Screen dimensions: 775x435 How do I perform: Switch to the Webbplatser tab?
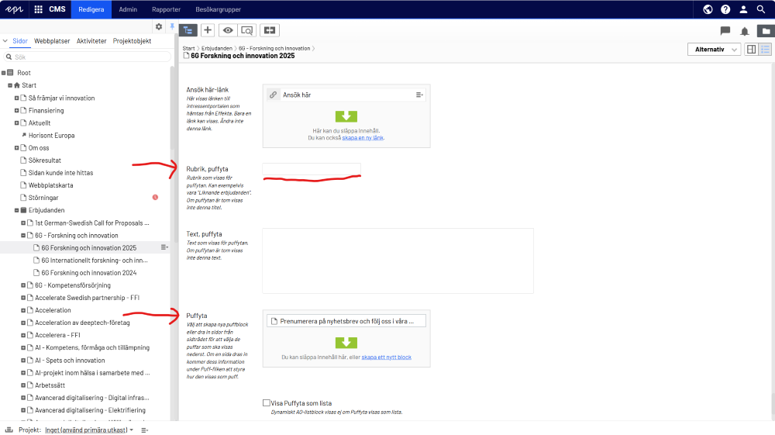click(52, 41)
